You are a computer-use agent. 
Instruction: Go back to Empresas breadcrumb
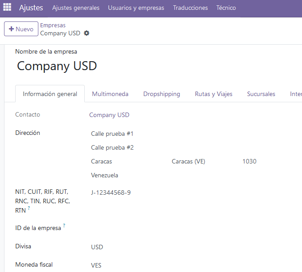[x=53, y=25]
